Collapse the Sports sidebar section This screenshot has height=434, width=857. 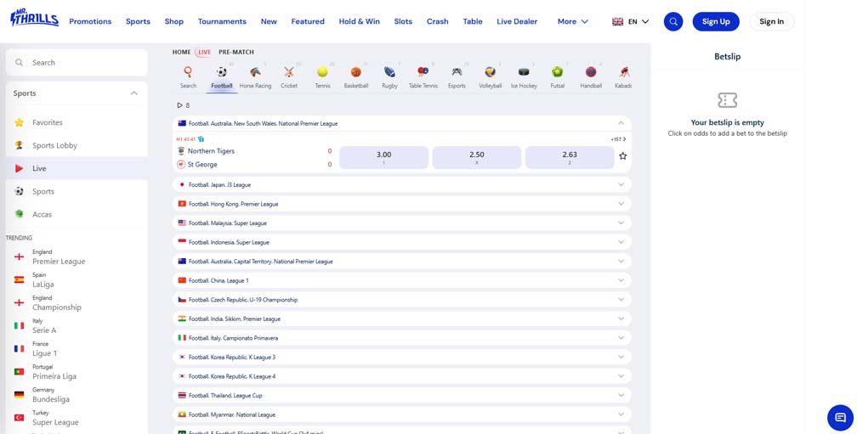click(x=134, y=93)
